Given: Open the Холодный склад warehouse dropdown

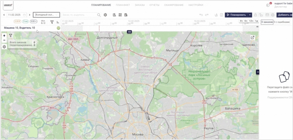Looking at the screenshot, I should 46,15.
